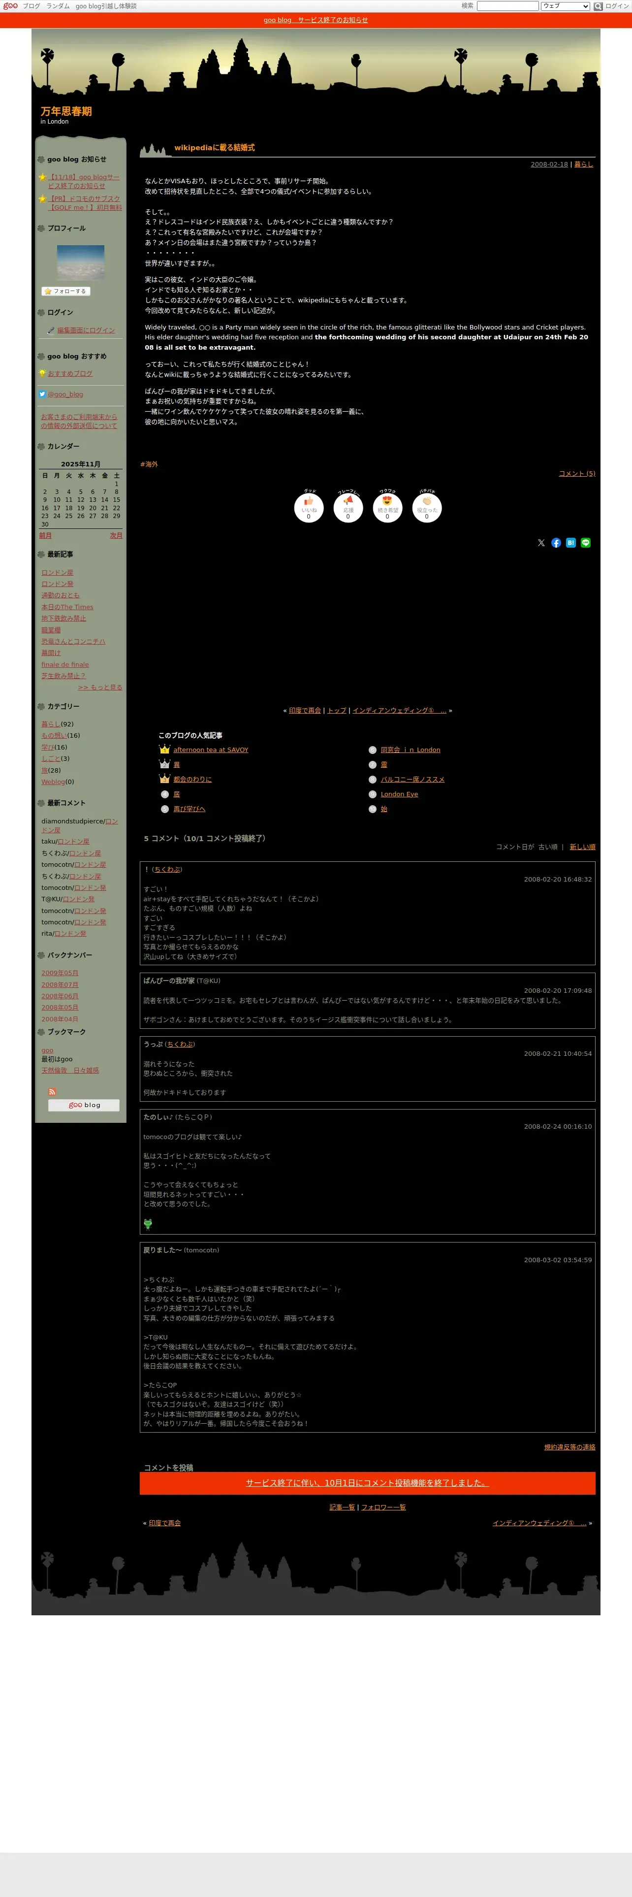Open the おすすめブログ link

70,373
